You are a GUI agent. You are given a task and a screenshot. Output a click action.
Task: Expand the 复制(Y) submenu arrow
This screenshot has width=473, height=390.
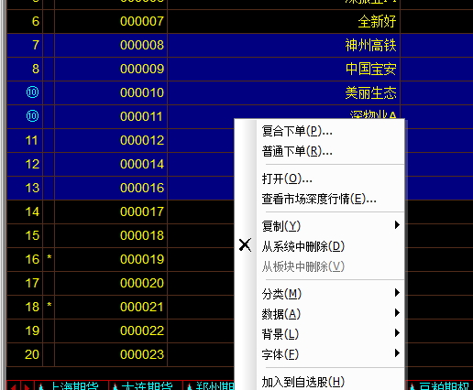tap(397, 225)
